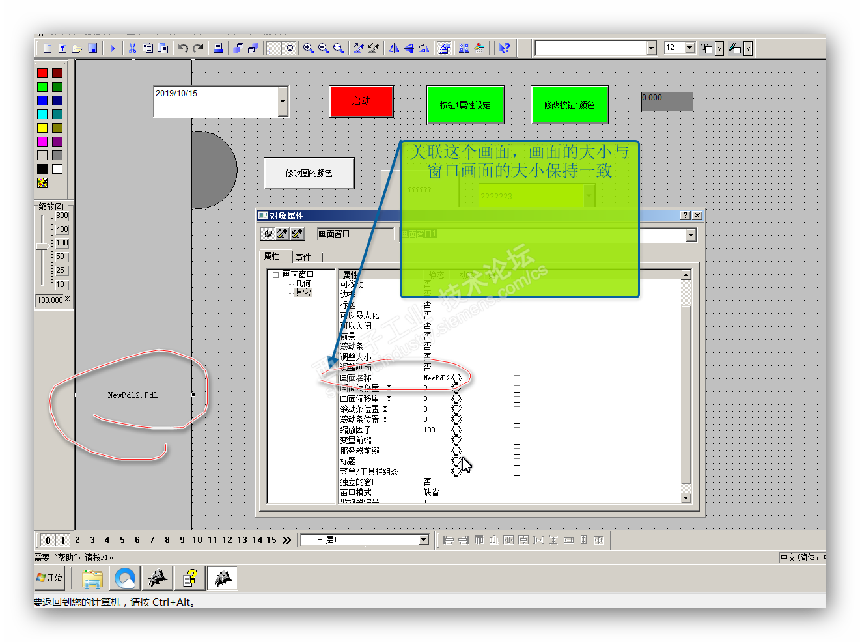Zoom out with the magnifier minus icon

(324, 48)
